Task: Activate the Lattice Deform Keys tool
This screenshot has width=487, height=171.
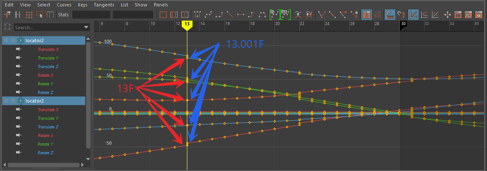Action: (x=29, y=14)
